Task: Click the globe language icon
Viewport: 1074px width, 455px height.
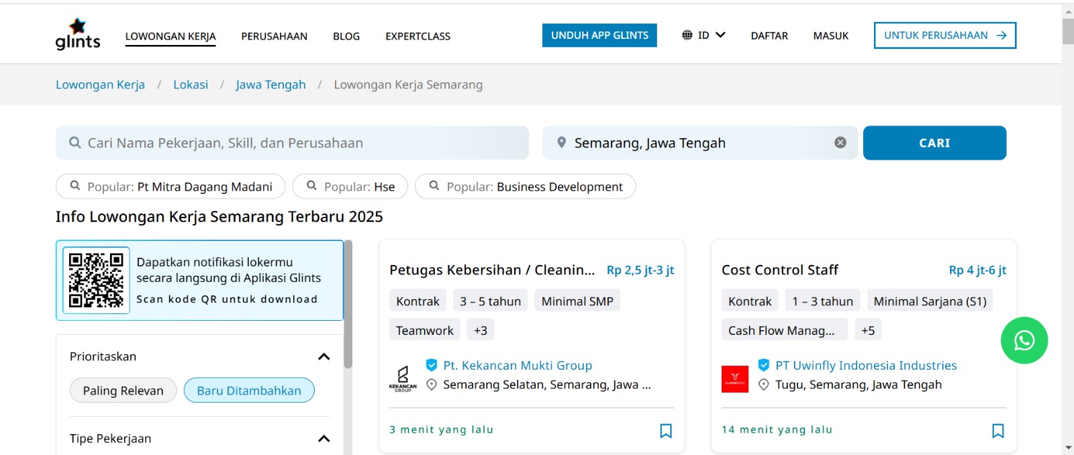Action: 687,35
